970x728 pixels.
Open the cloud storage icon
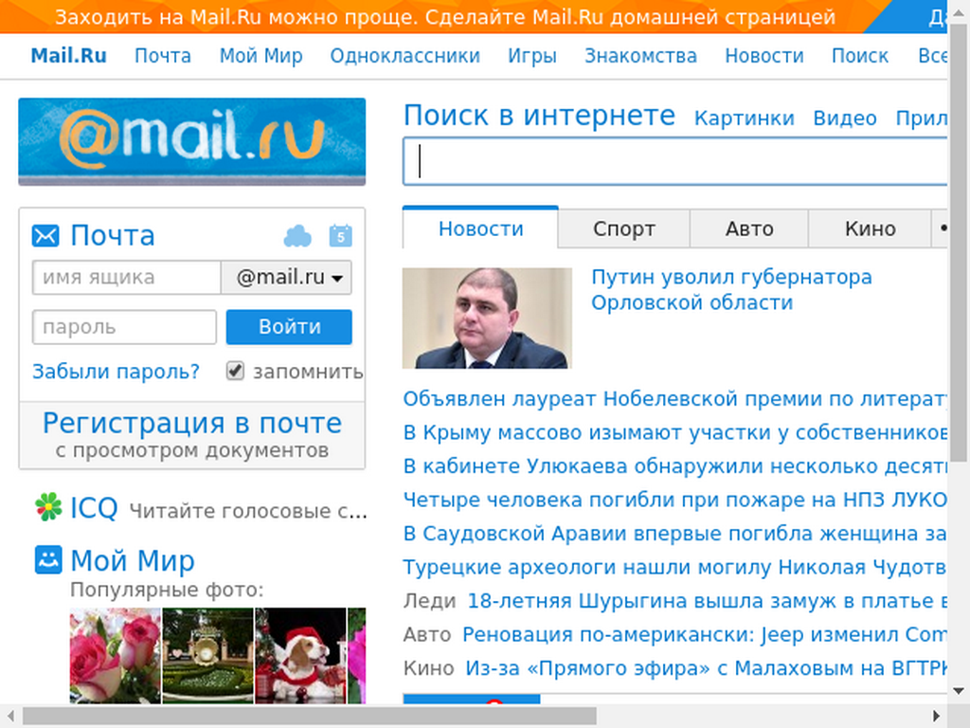297,236
